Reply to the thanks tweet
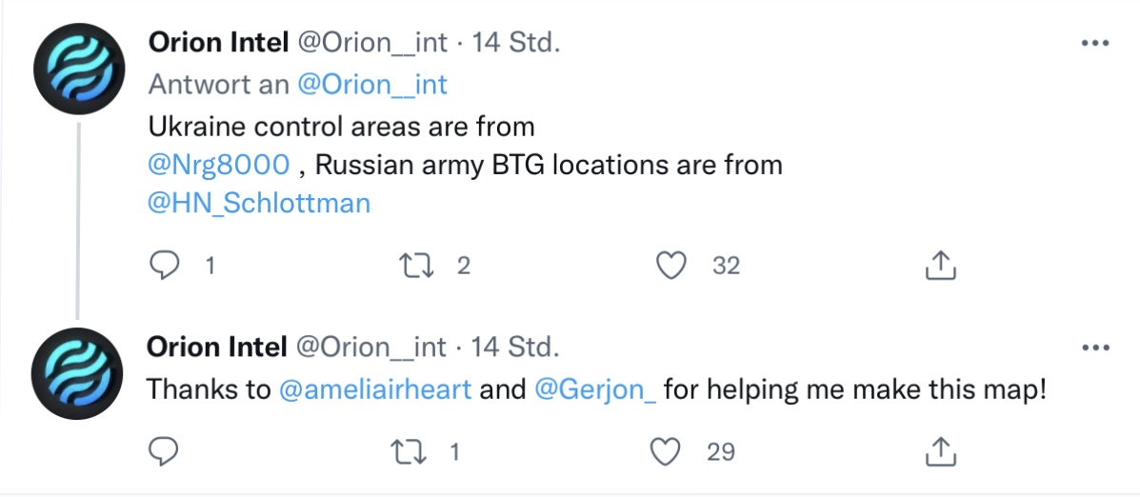The height and width of the screenshot is (497, 1140). (166, 450)
